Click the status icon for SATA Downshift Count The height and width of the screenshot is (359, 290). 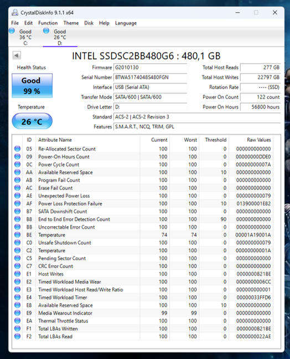click(x=17, y=211)
